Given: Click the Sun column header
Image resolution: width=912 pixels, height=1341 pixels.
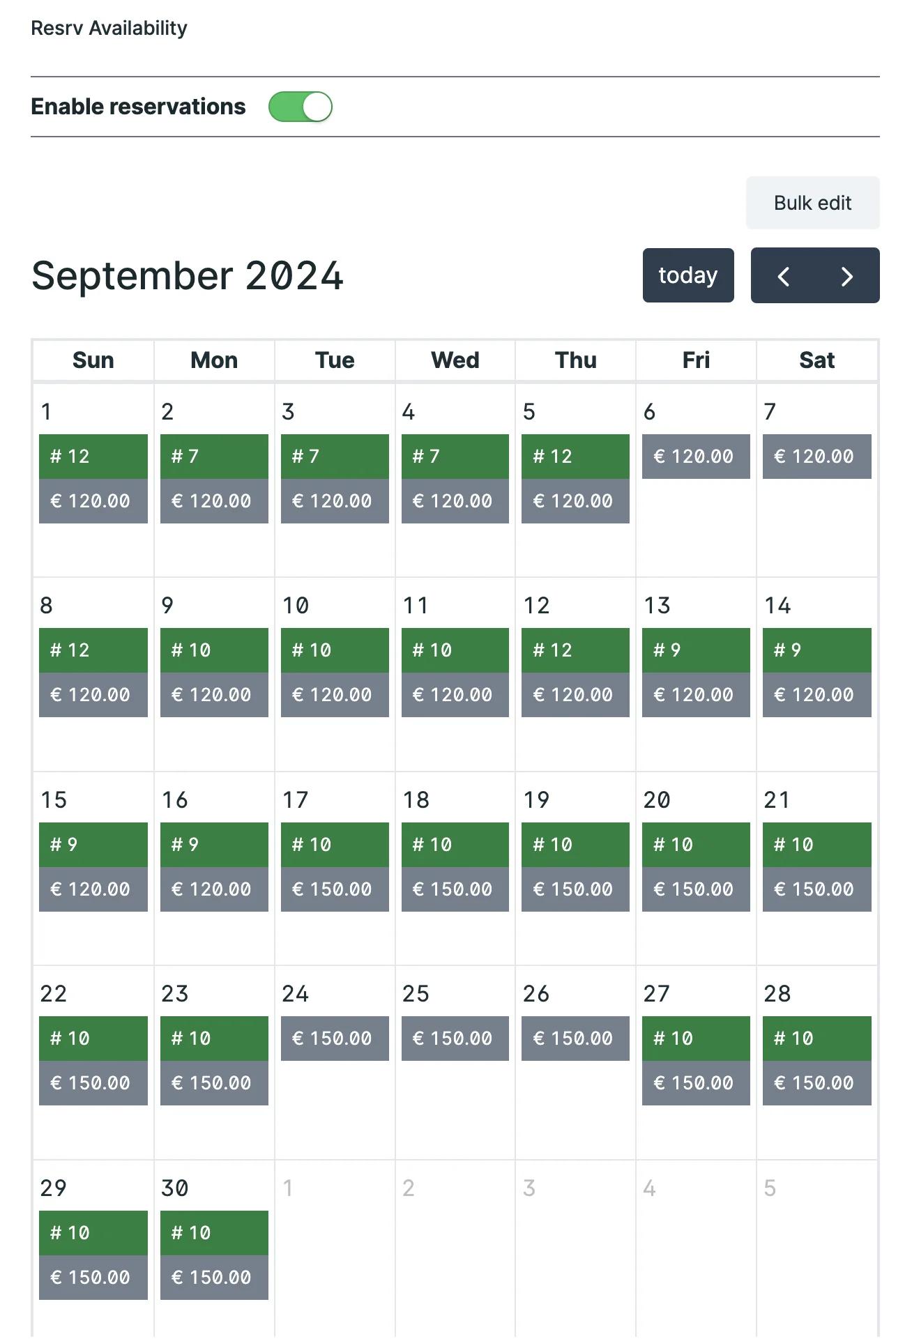Looking at the screenshot, I should pos(93,360).
